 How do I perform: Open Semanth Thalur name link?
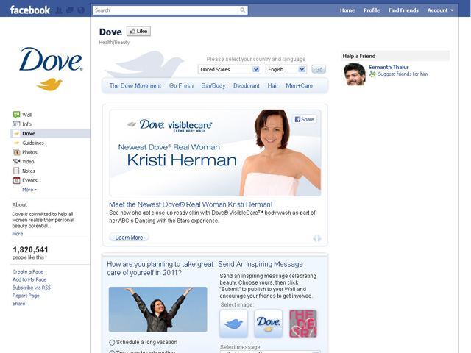pyautogui.click(x=389, y=67)
